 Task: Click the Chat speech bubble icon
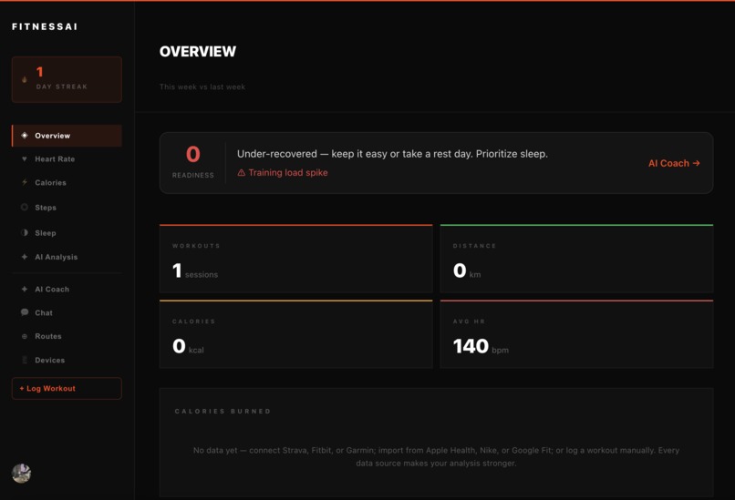[x=25, y=312]
